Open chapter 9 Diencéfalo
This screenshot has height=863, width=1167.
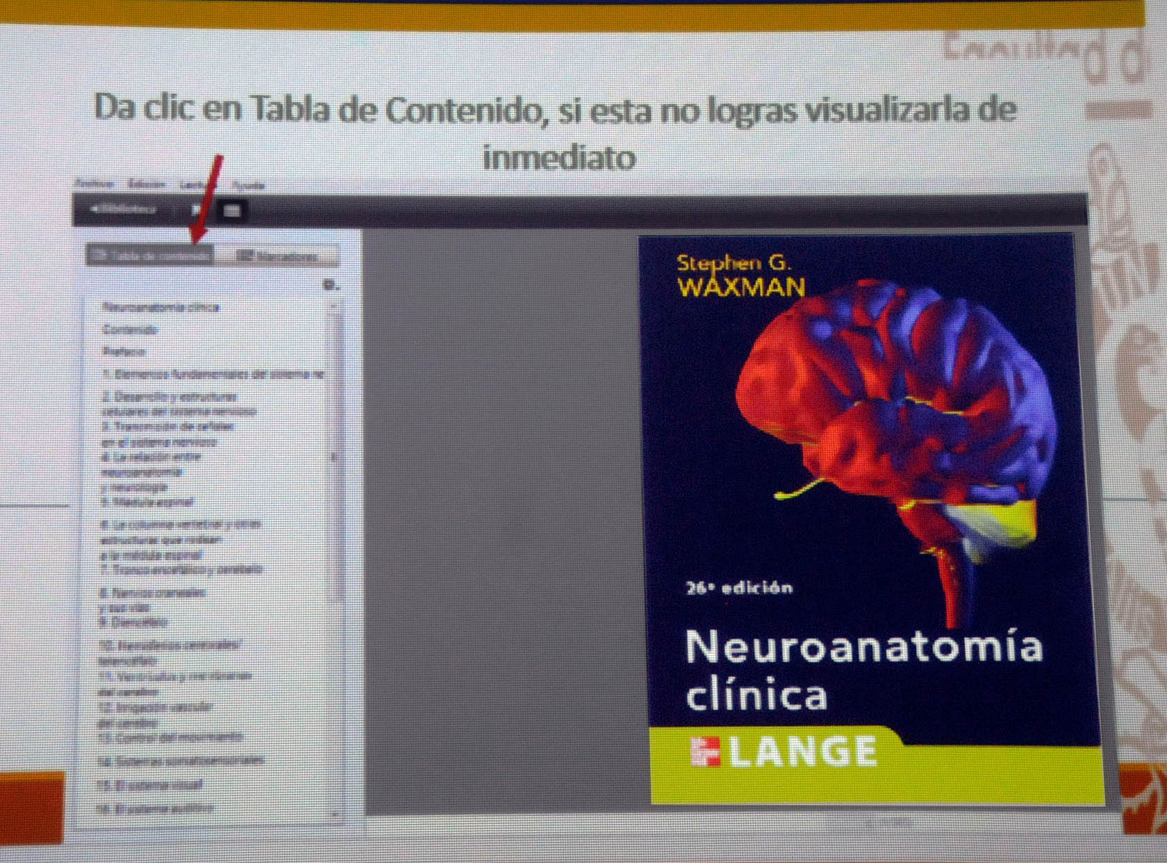point(133,622)
